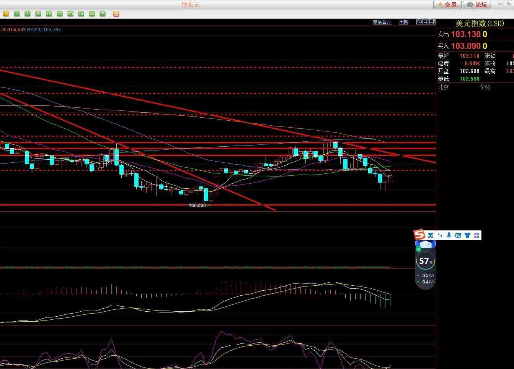Screen dimensions: 514x369
Task: Switch chart to 1-minute period icon
Action: [x=17, y=14]
